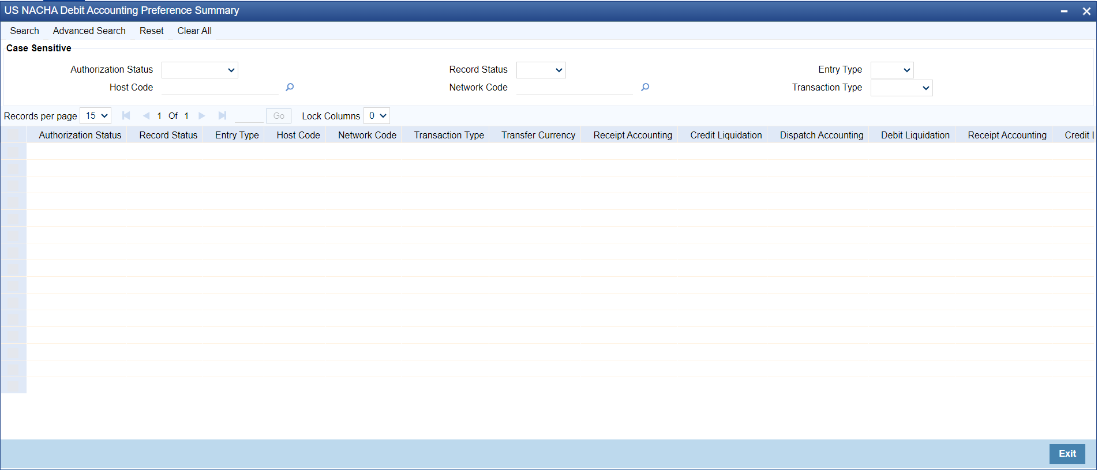Click Network Code column header

point(368,135)
